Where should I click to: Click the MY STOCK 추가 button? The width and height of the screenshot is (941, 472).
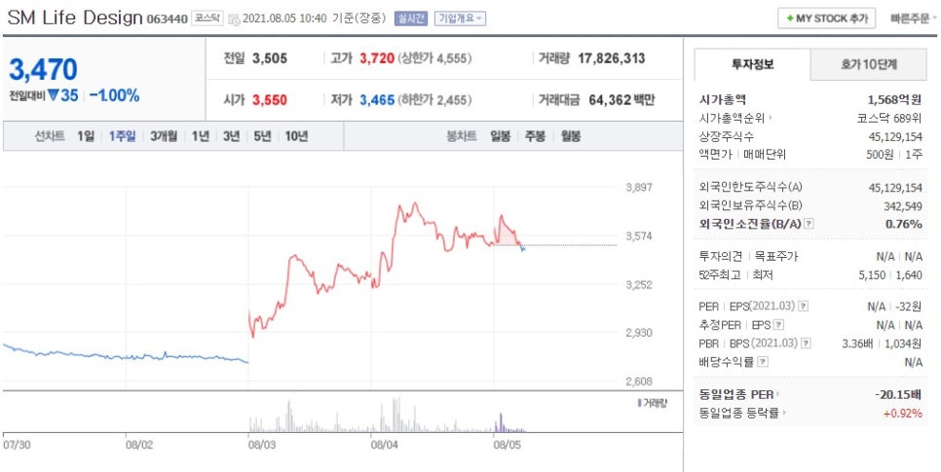(826, 18)
